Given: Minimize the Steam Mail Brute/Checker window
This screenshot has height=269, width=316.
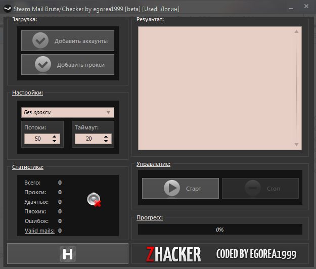Looking at the screenshot, I should [291, 9].
